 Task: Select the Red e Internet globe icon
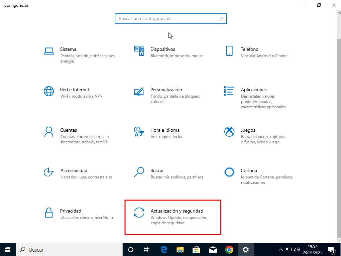click(49, 91)
